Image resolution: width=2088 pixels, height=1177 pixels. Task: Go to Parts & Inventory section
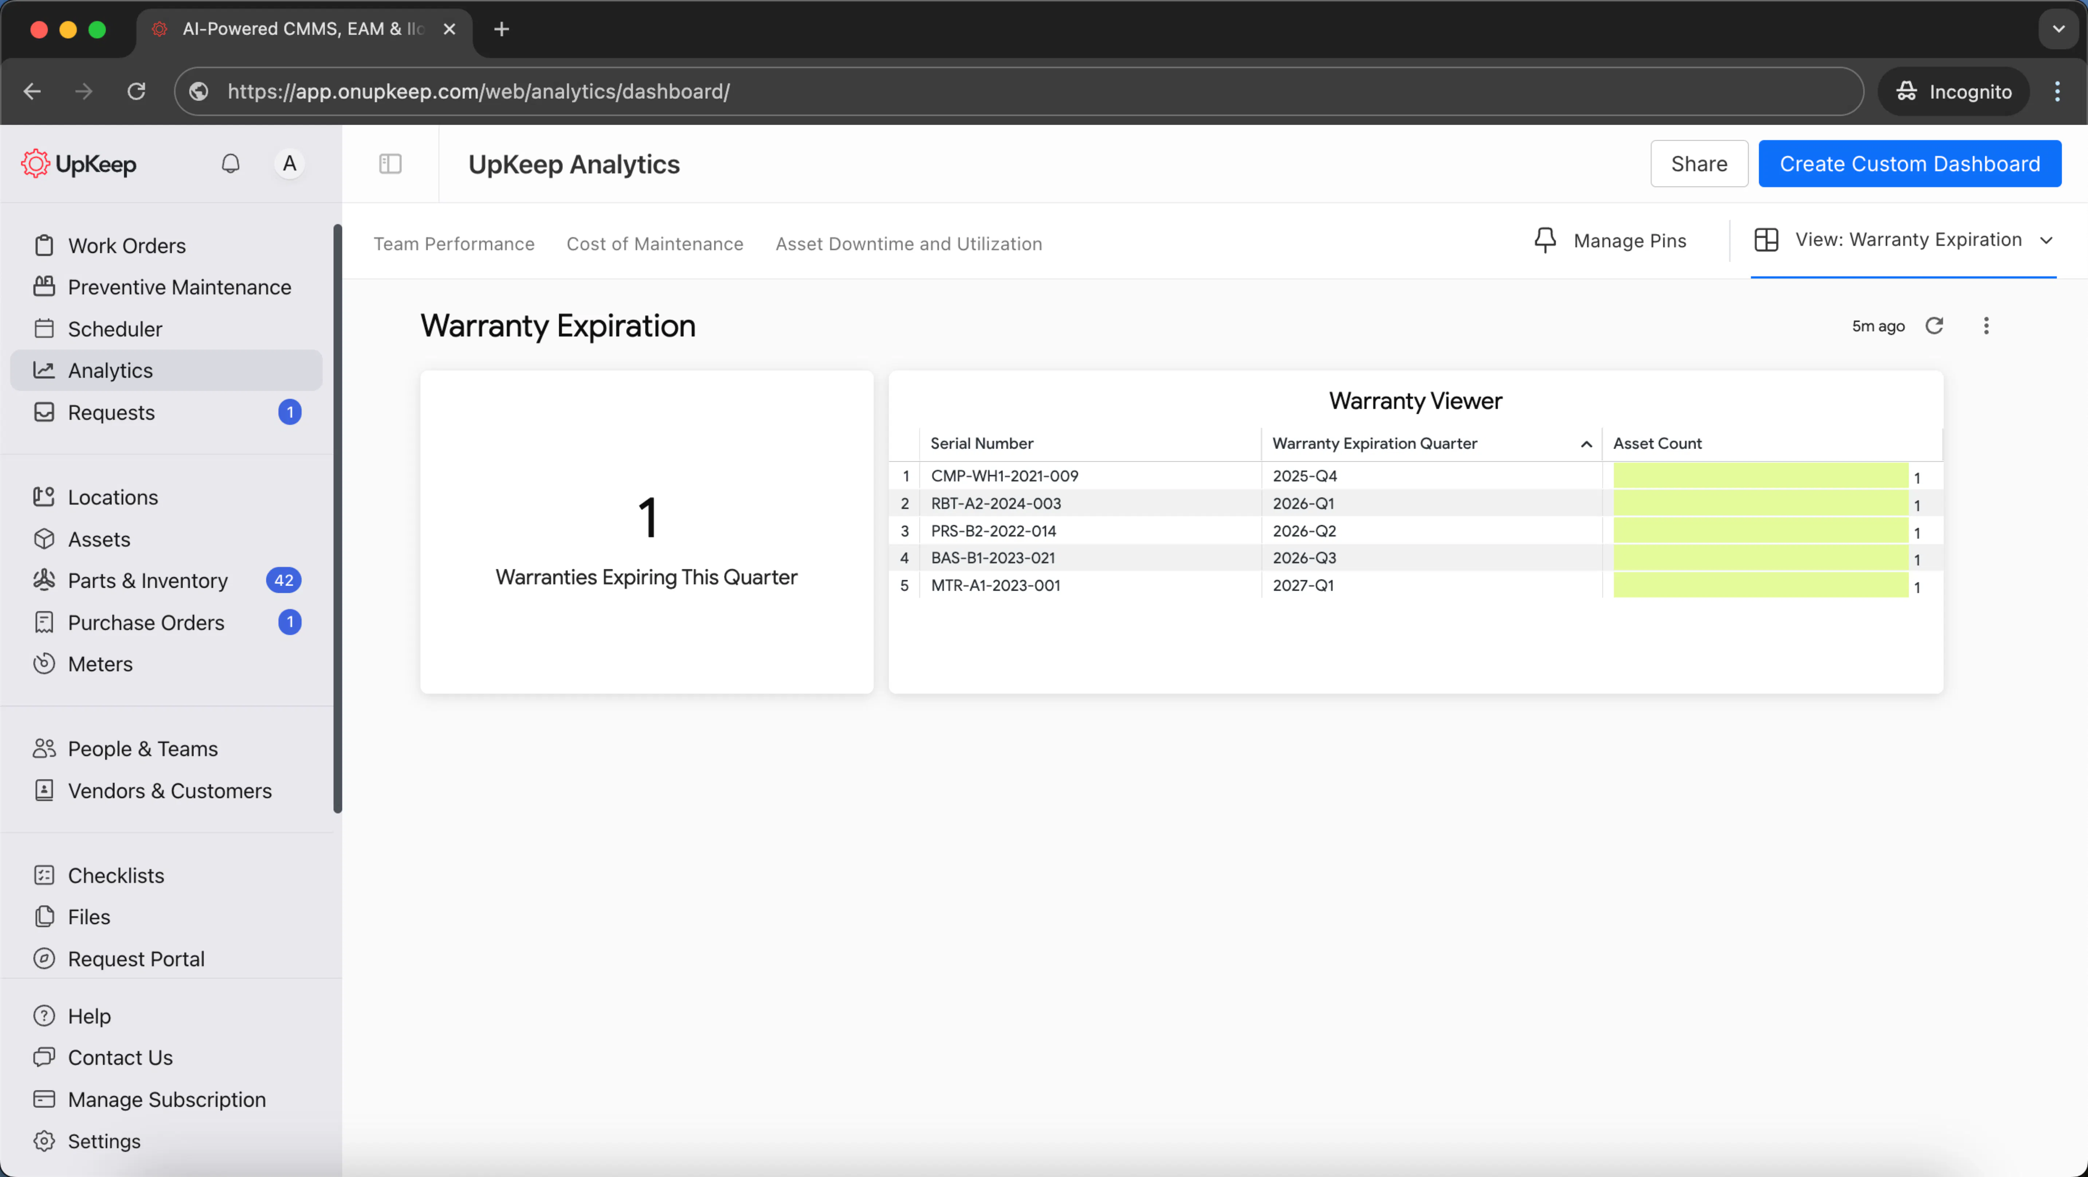pos(148,580)
